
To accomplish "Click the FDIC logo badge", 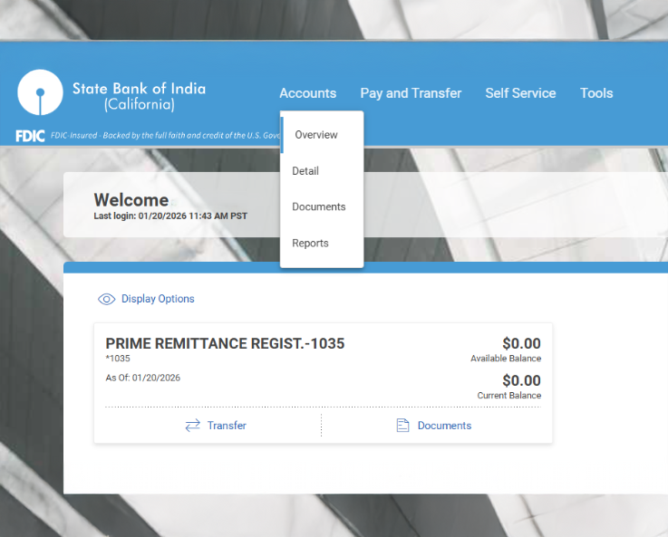I will (x=30, y=136).
